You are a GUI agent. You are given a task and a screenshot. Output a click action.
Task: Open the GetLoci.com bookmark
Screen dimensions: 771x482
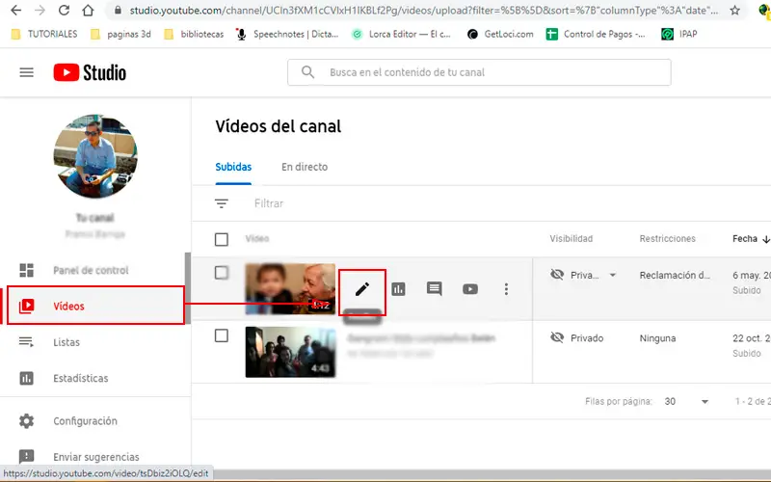pyautogui.click(x=500, y=34)
